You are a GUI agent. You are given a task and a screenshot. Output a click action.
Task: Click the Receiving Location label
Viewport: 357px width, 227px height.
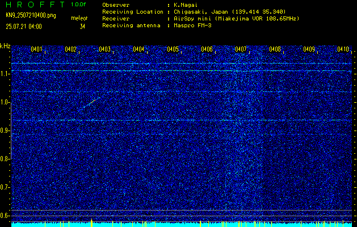133,12
